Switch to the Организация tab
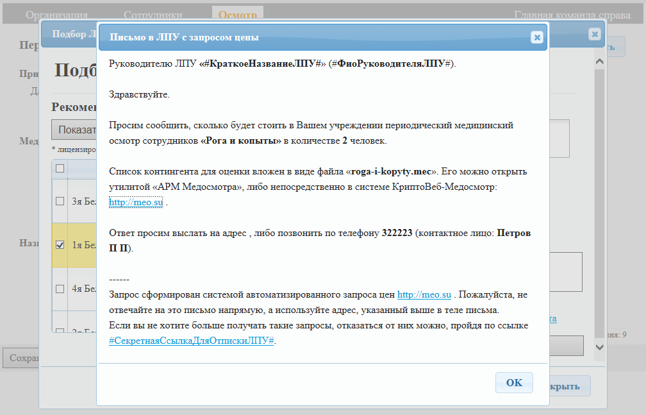Viewport: 646px width, 415px height. 57,15
